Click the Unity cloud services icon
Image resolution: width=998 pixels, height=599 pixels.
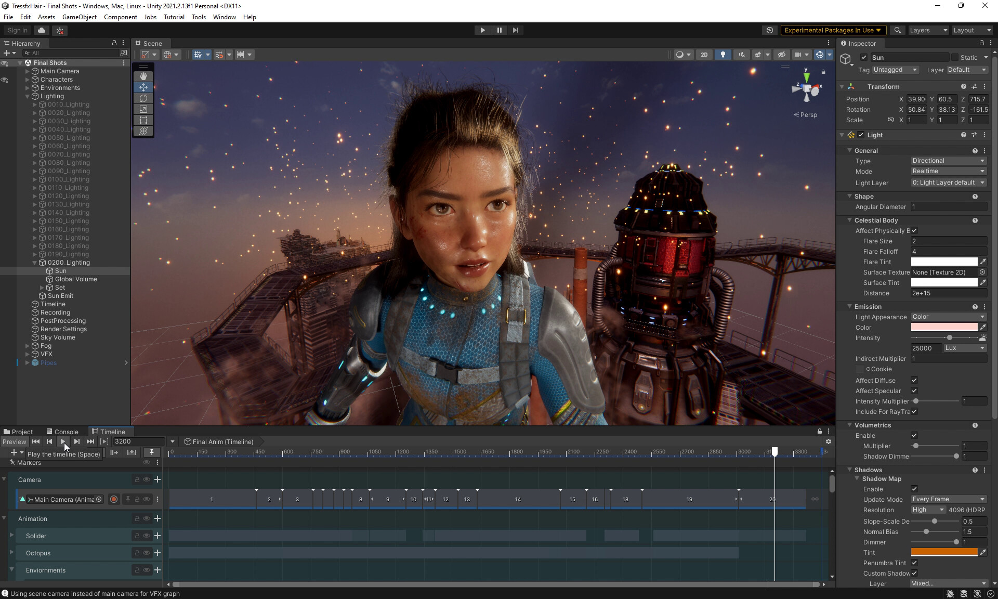(x=42, y=30)
